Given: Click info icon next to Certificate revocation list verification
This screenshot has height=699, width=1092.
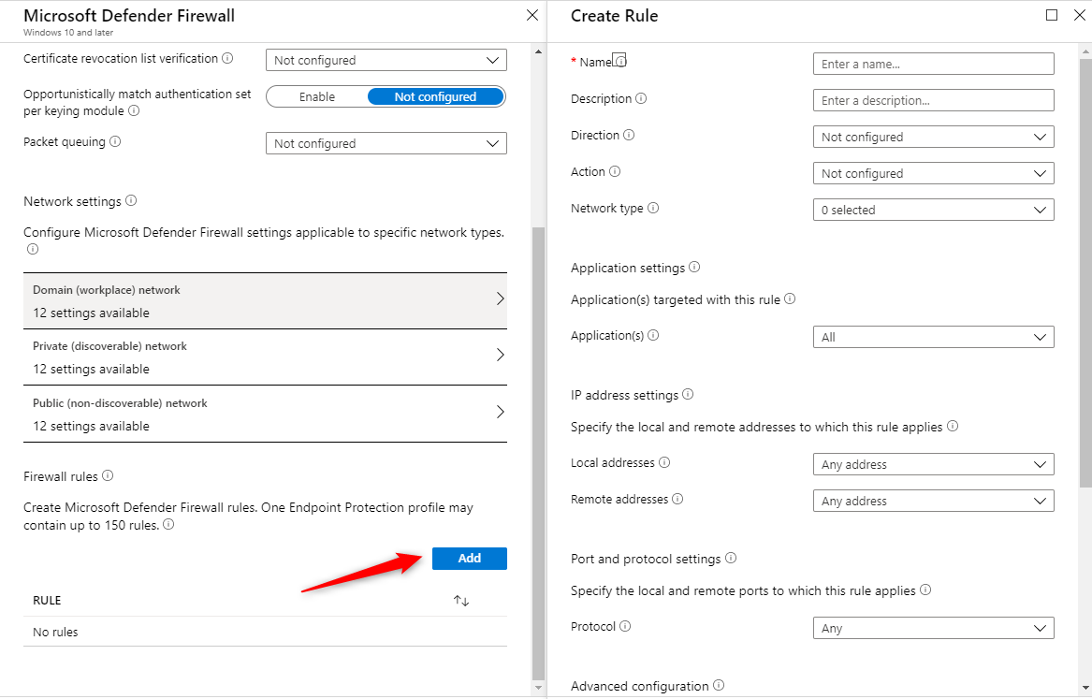Looking at the screenshot, I should [227, 58].
